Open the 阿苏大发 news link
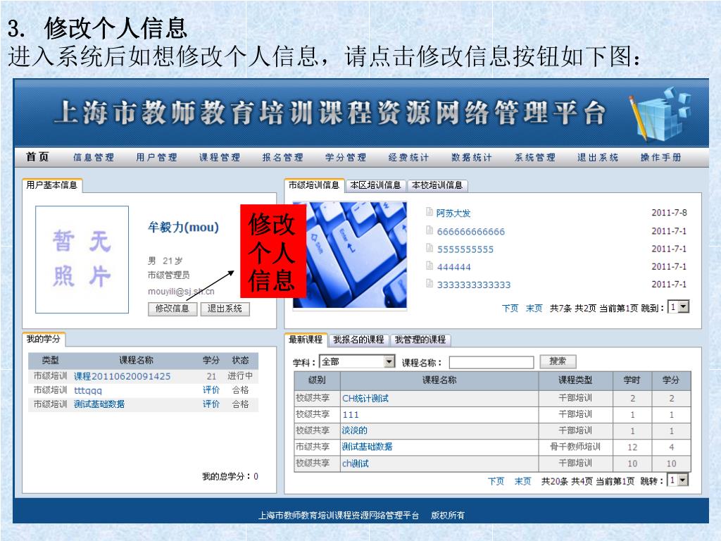Screen dimensions: 721x541 pos(453,213)
